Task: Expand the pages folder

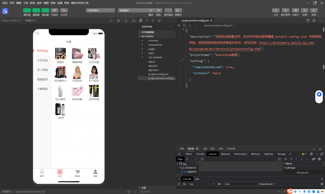Action: point(151,49)
